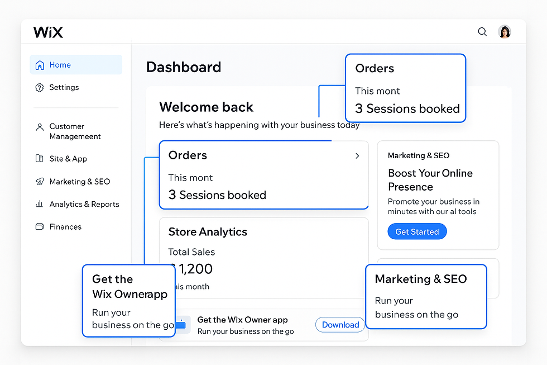Image resolution: width=547 pixels, height=365 pixels.
Task: Click the Get Started button
Action: 417,231
